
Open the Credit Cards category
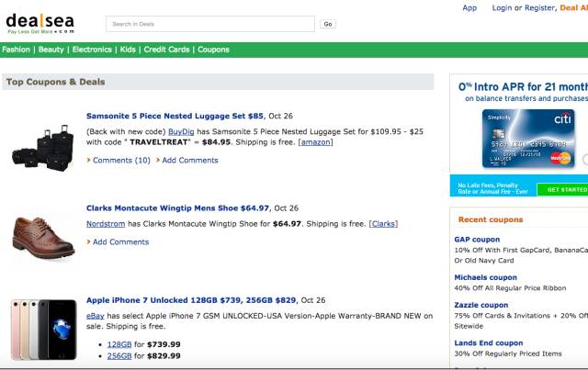(x=166, y=50)
